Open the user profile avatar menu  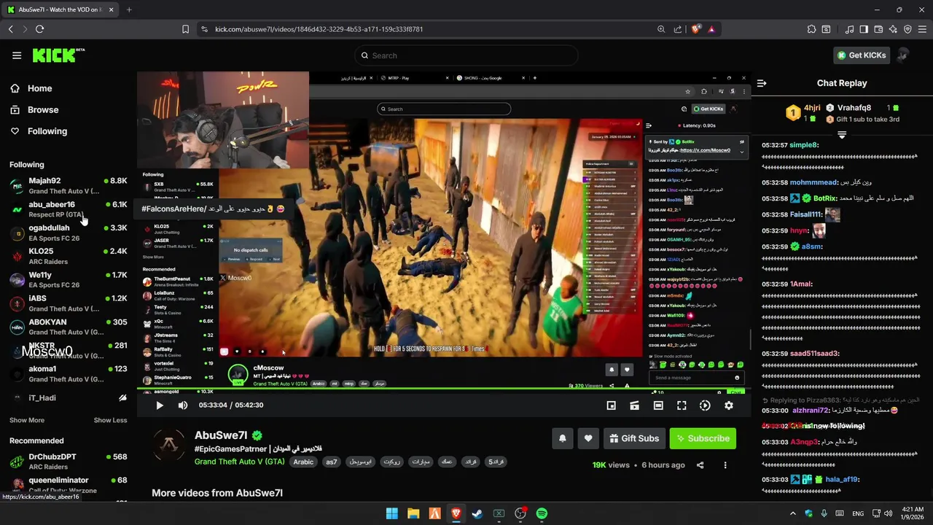pos(903,55)
